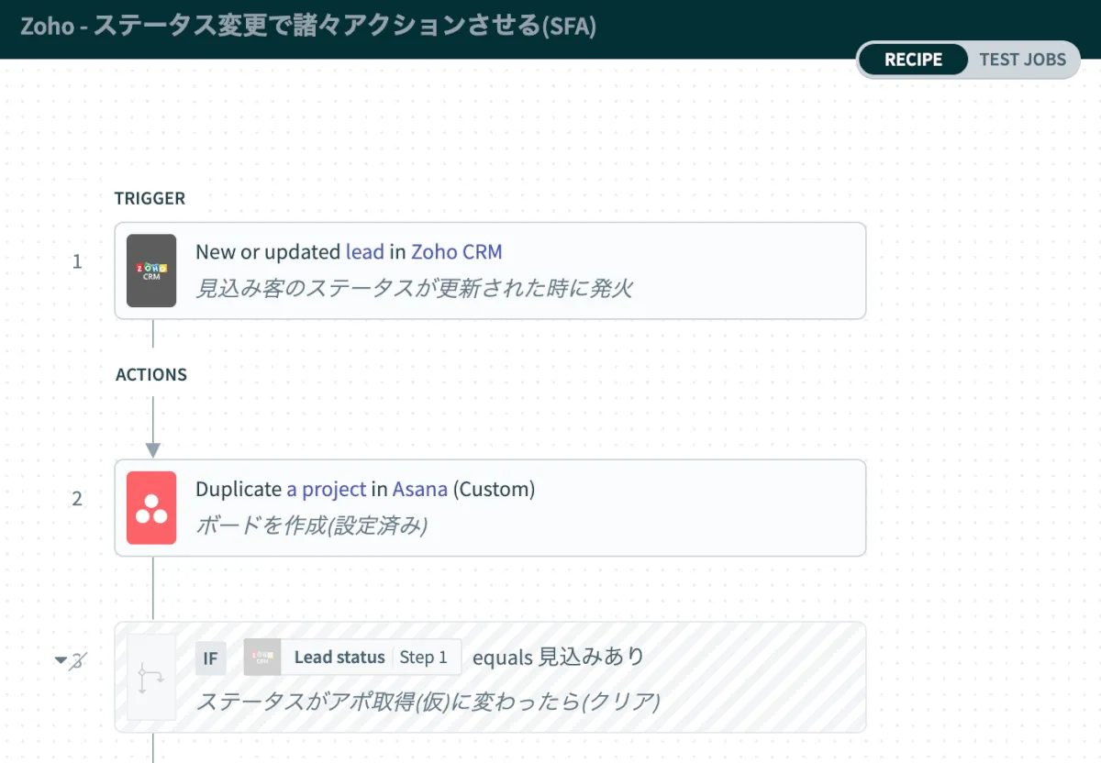Click the "a project" link in step 2
1101x763 pixels.
[x=327, y=489]
